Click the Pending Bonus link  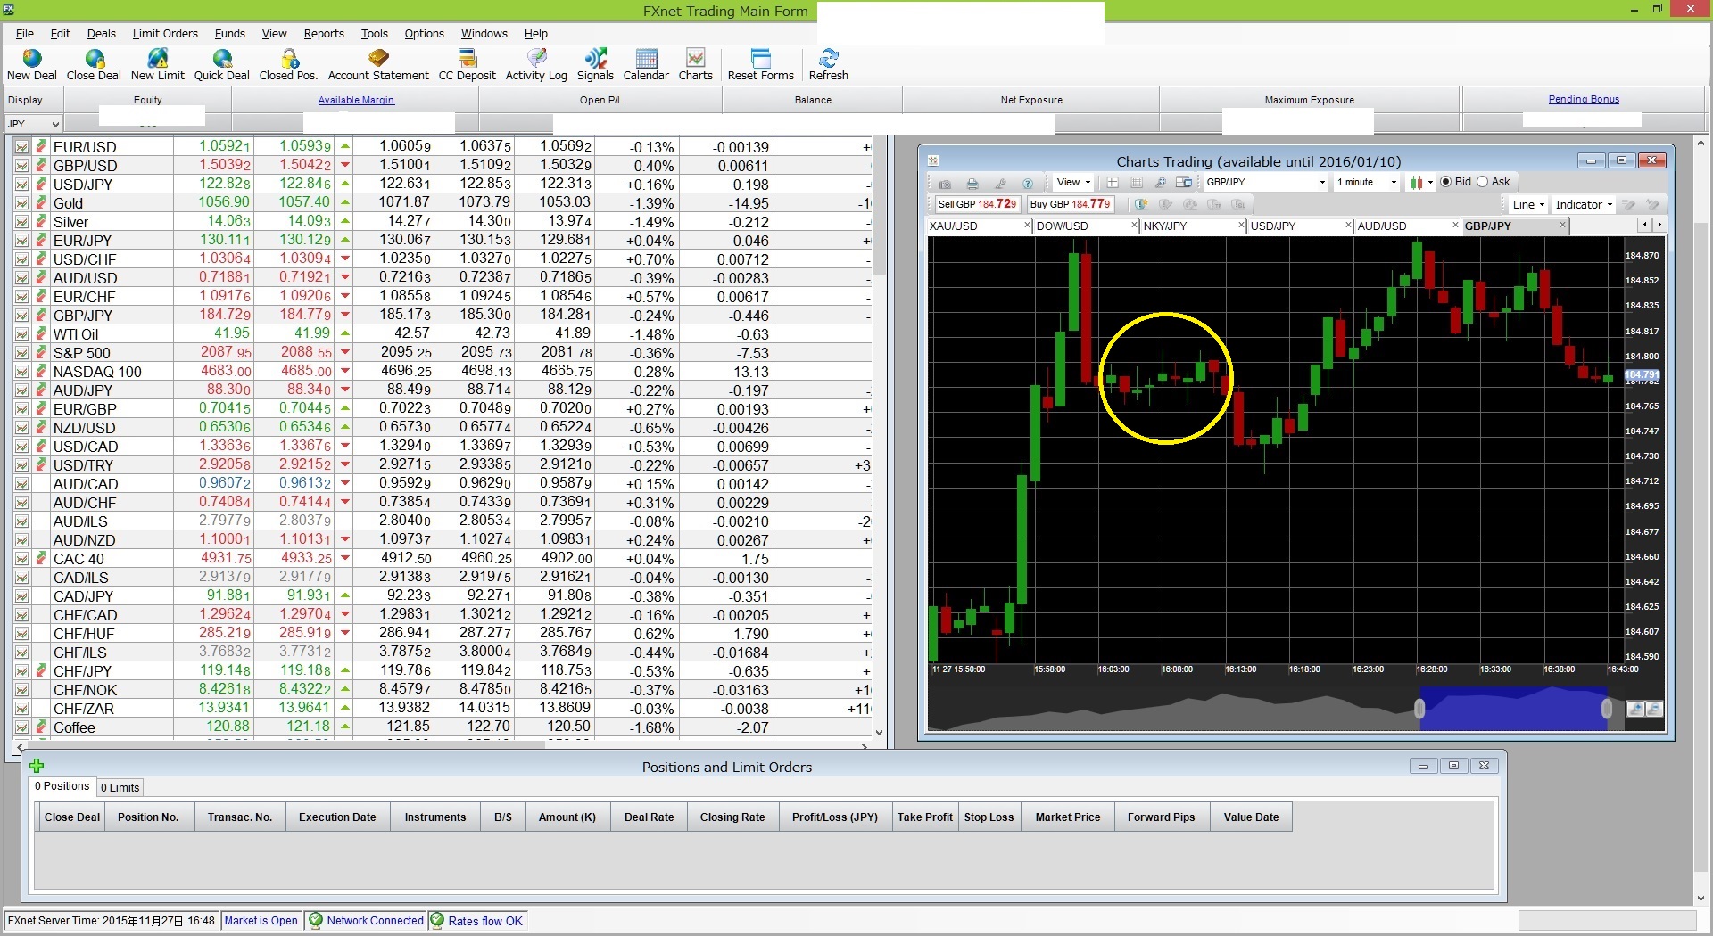coord(1584,99)
